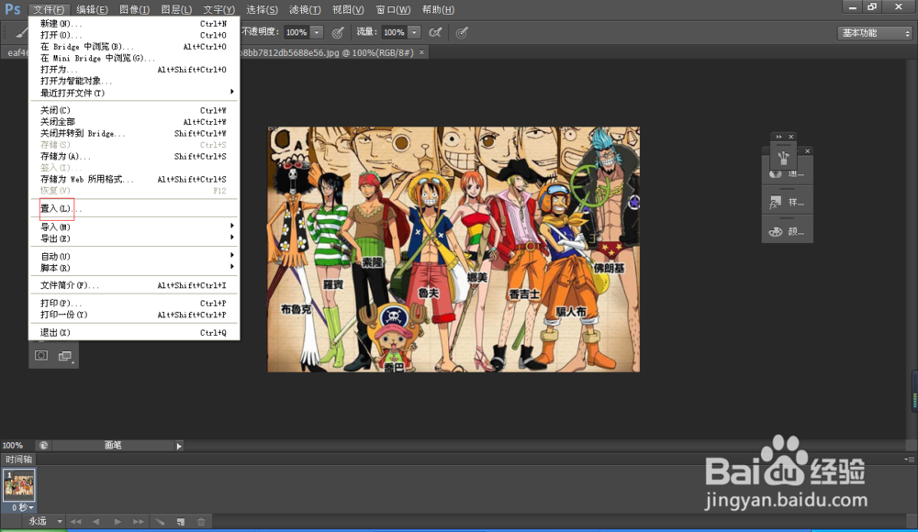Select the 时间轴 panel tab
Screen dimensions: 918x532
point(18,460)
